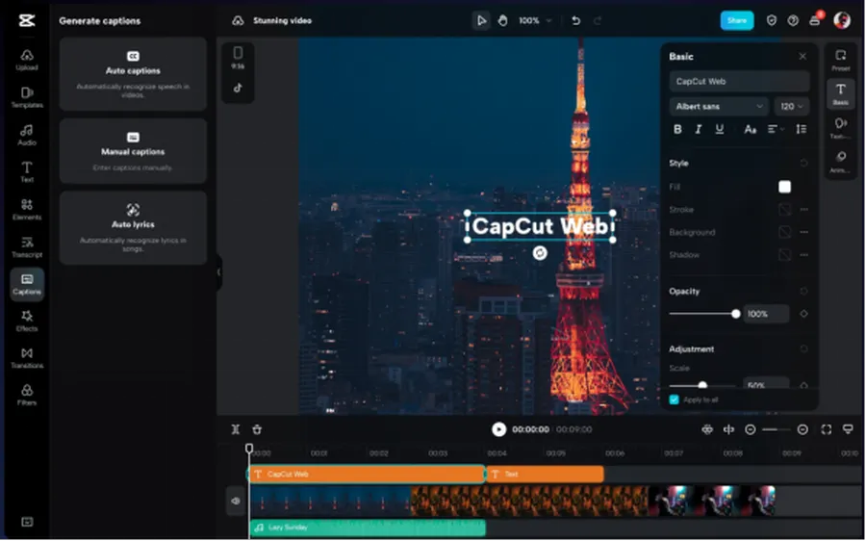Select the Captions sidebar tab
The height and width of the screenshot is (541, 866).
27,284
